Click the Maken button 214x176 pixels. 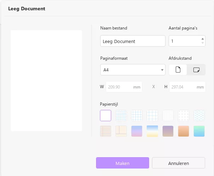tap(123, 163)
